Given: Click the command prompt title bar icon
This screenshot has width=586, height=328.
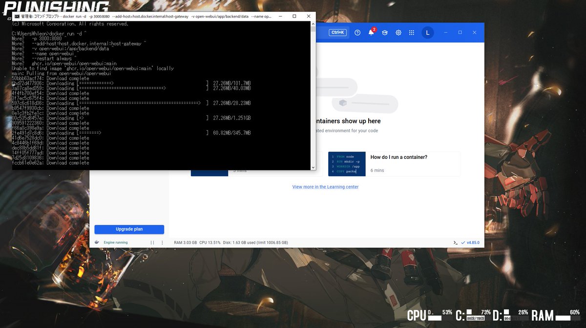Looking at the screenshot, I should (17, 16).
